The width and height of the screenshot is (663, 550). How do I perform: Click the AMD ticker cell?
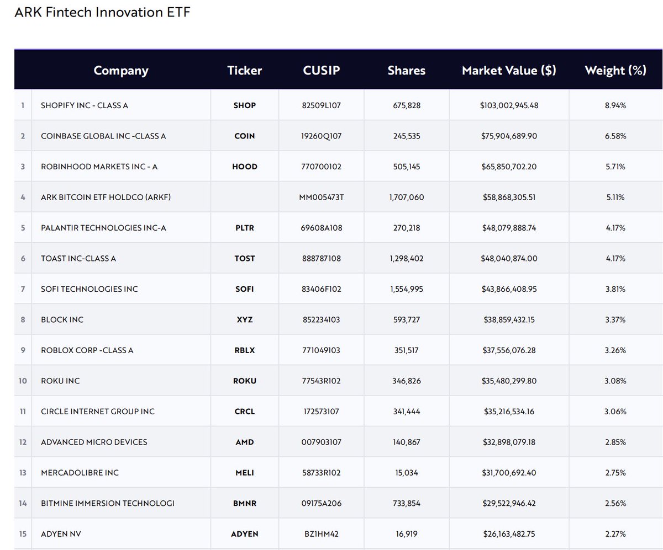pyautogui.click(x=245, y=442)
